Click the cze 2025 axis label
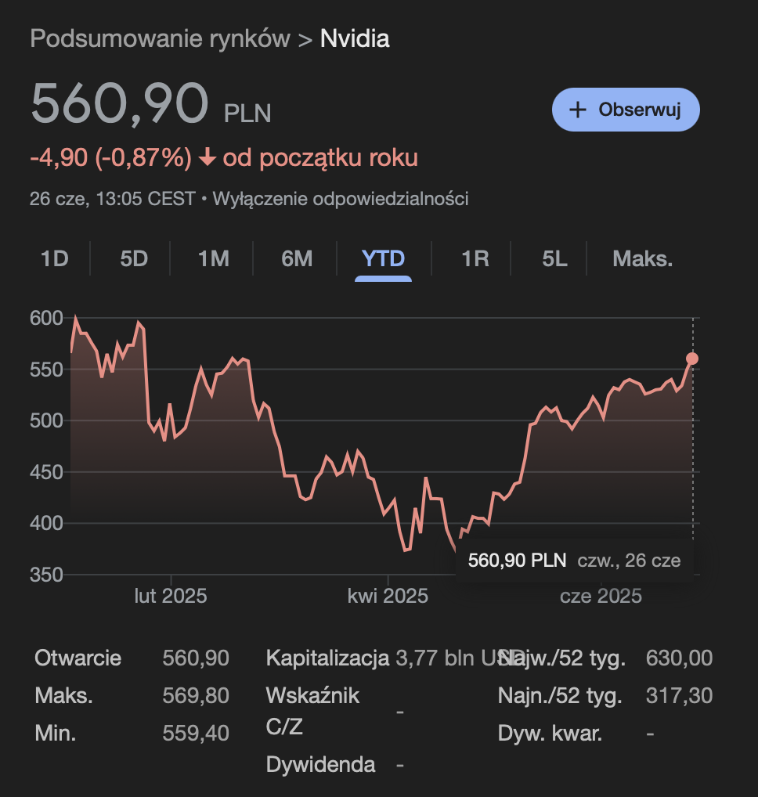 point(601,597)
